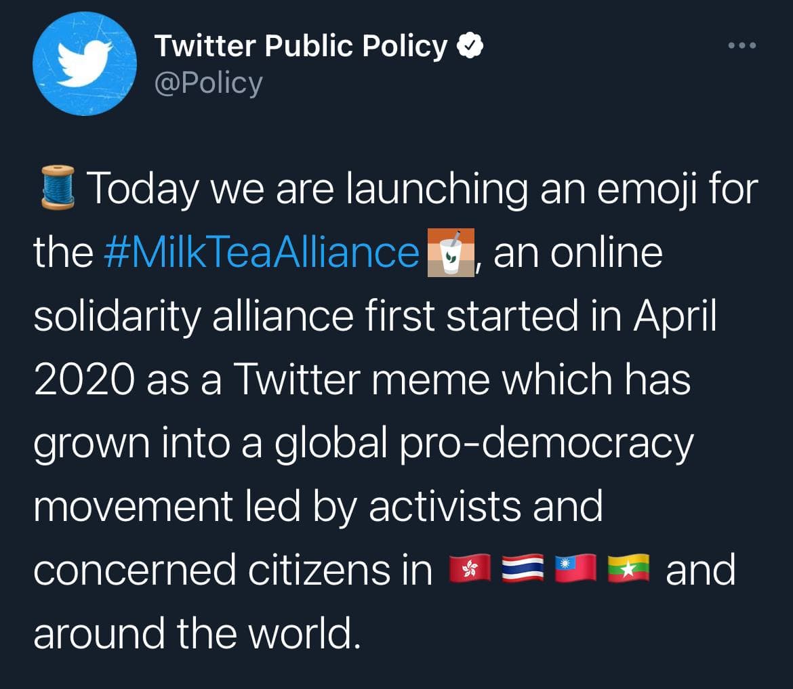Click the Twitter Public Policy profile avatar
Viewport: 793px width, 689px height.
tap(84, 63)
